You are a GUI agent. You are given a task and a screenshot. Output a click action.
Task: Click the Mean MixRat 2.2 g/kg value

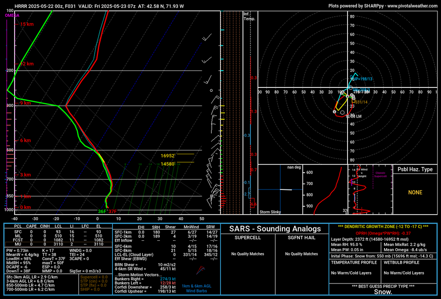pyautogui.click(x=404, y=245)
